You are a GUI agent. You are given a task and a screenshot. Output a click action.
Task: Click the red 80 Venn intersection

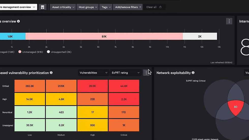coord(236,107)
